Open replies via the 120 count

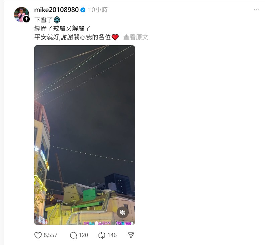[83, 235]
